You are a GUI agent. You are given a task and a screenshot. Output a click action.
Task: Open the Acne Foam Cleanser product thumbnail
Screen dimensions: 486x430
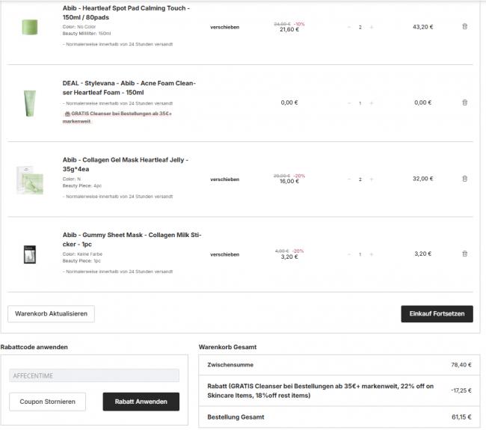coord(29,101)
